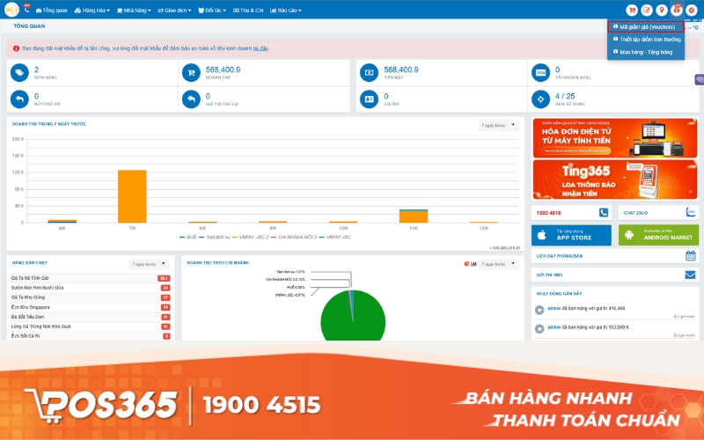Click the orders tag icon
Screen dimensions: 704x440
click(x=19, y=73)
